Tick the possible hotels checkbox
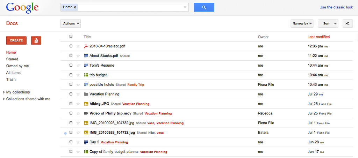Viewport: 358px width, 158px height. pos(71,84)
